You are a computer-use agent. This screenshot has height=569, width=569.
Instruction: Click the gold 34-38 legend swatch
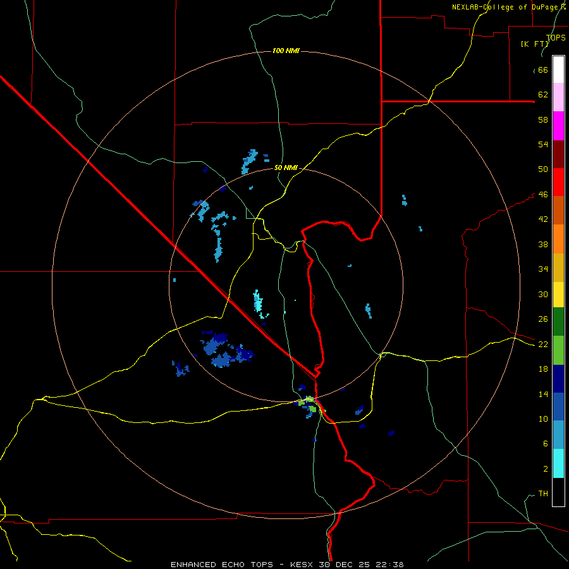click(558, 267)
